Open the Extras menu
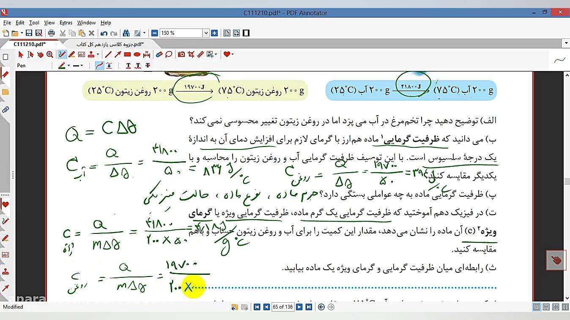Image resolution: width=570 pixels, height=320 pixels. point(66,23)
